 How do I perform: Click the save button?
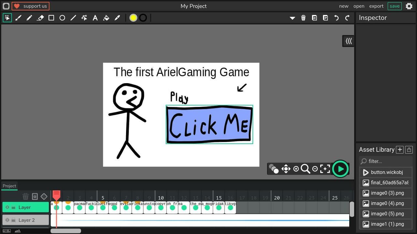click(395, 6)
